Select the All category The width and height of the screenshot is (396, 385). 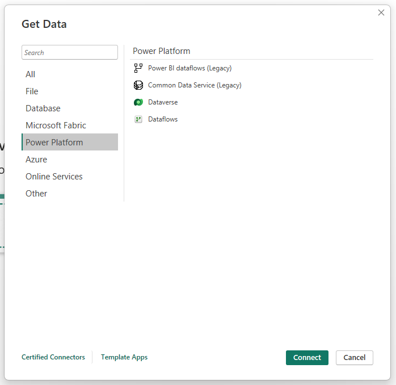[70, 74]
